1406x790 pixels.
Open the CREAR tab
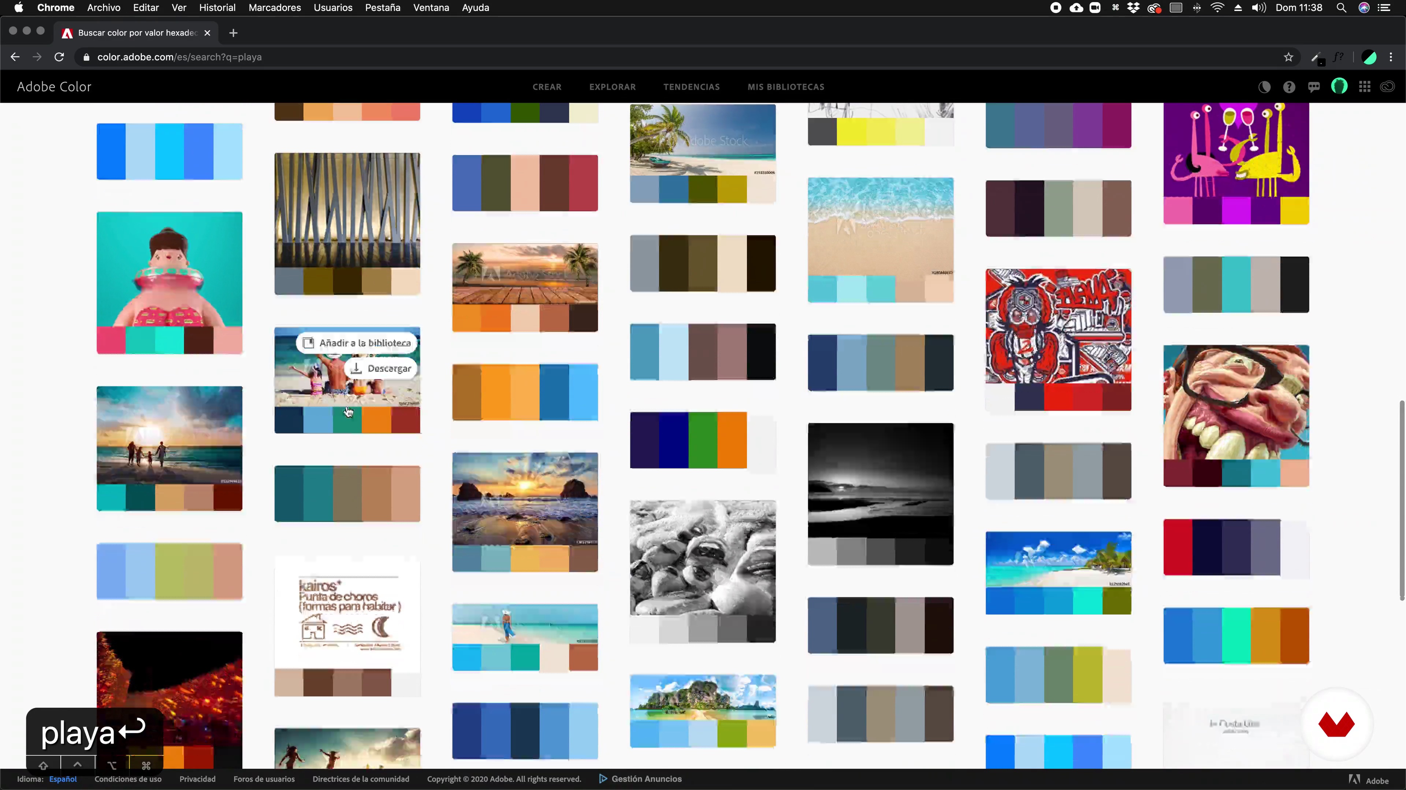(x=547, y=87)
